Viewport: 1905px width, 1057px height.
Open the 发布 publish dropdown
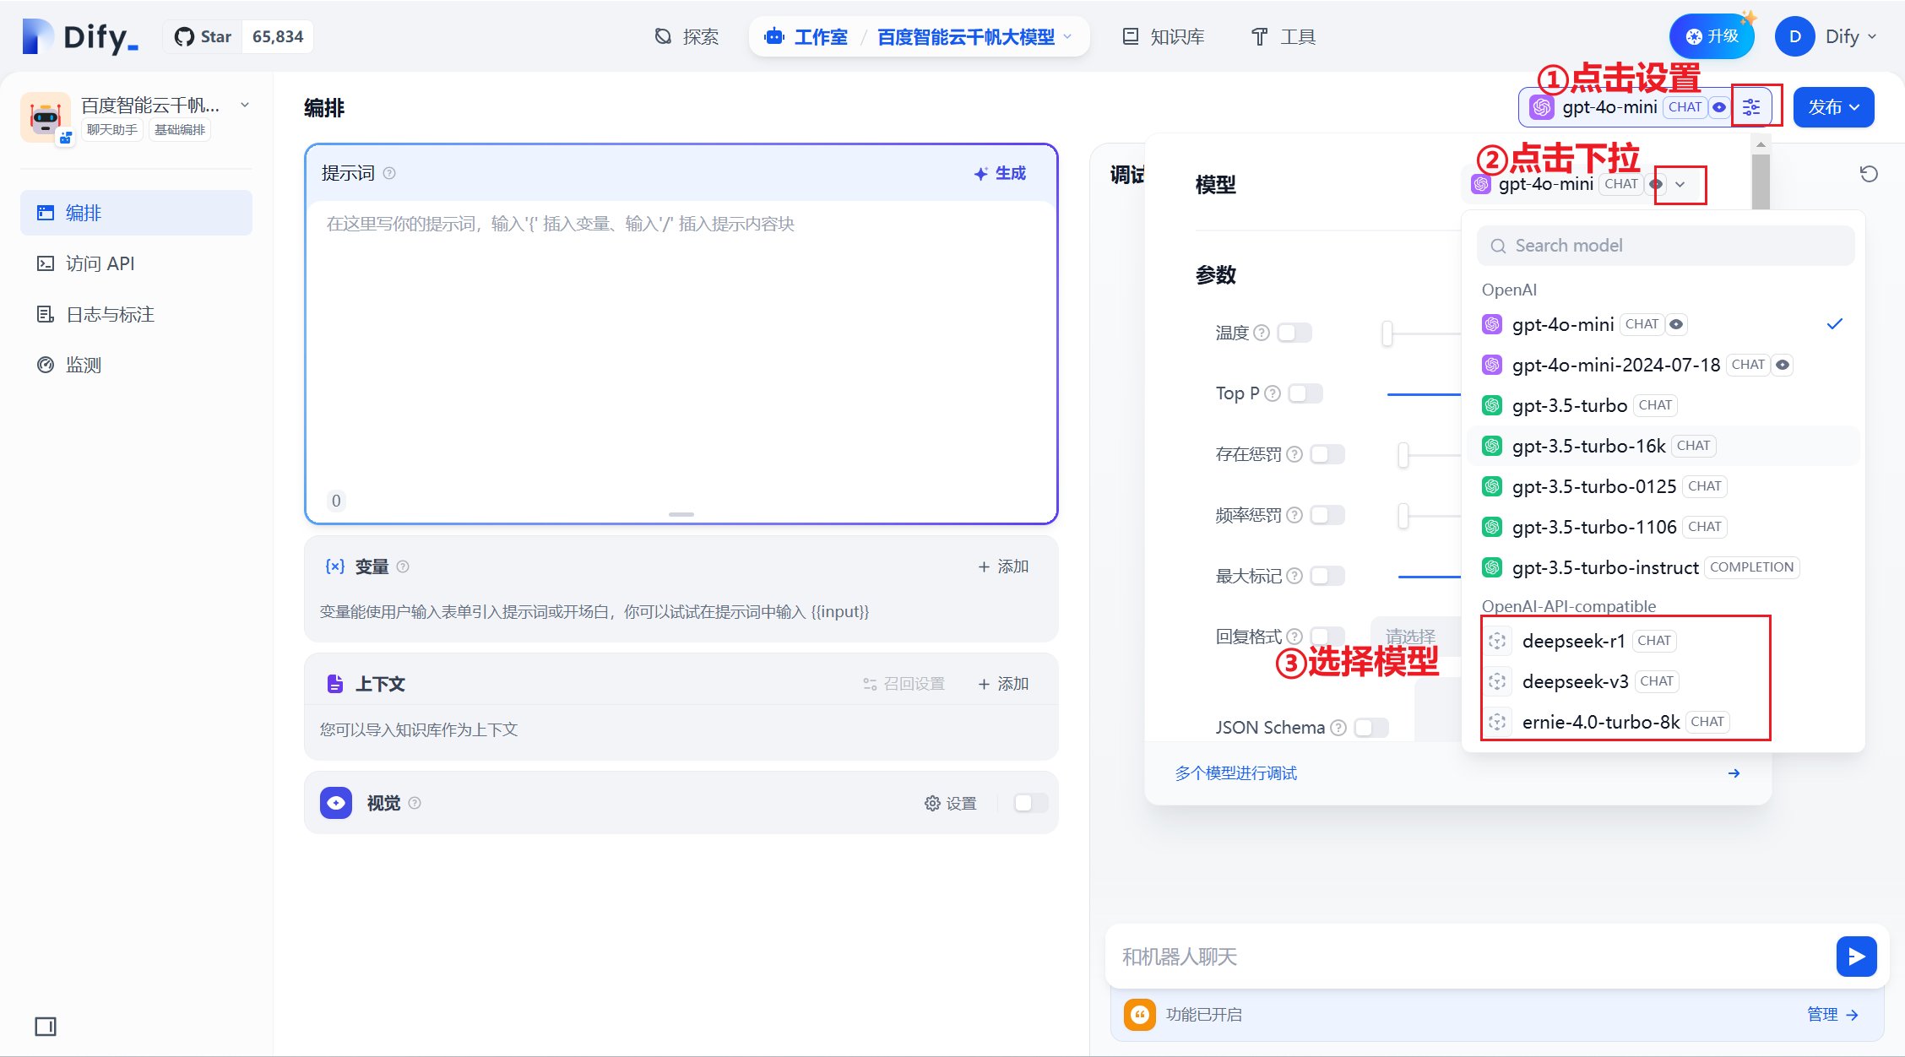click(x=1833, y=107)
